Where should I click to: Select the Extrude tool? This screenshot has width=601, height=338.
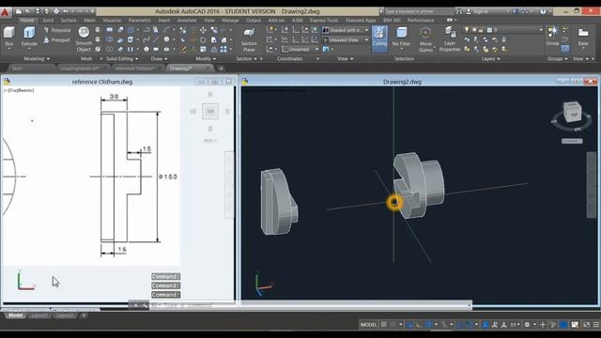pos(29,37)
